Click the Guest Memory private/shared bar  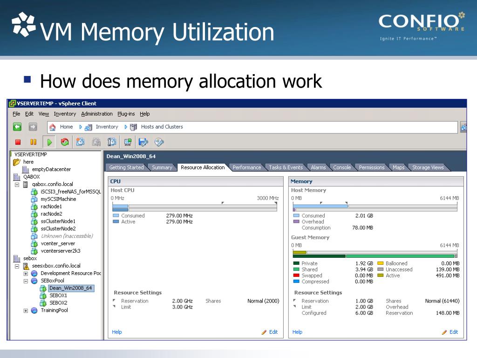(375, 256)
